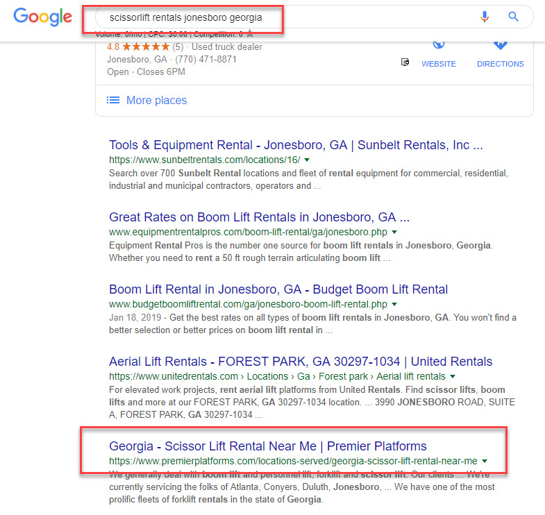This screenshot has width=545, height=515.
Task: Expand dropdown arrow next to equipmentrentalpros.com URL
Action: click(x=394, y=232)
